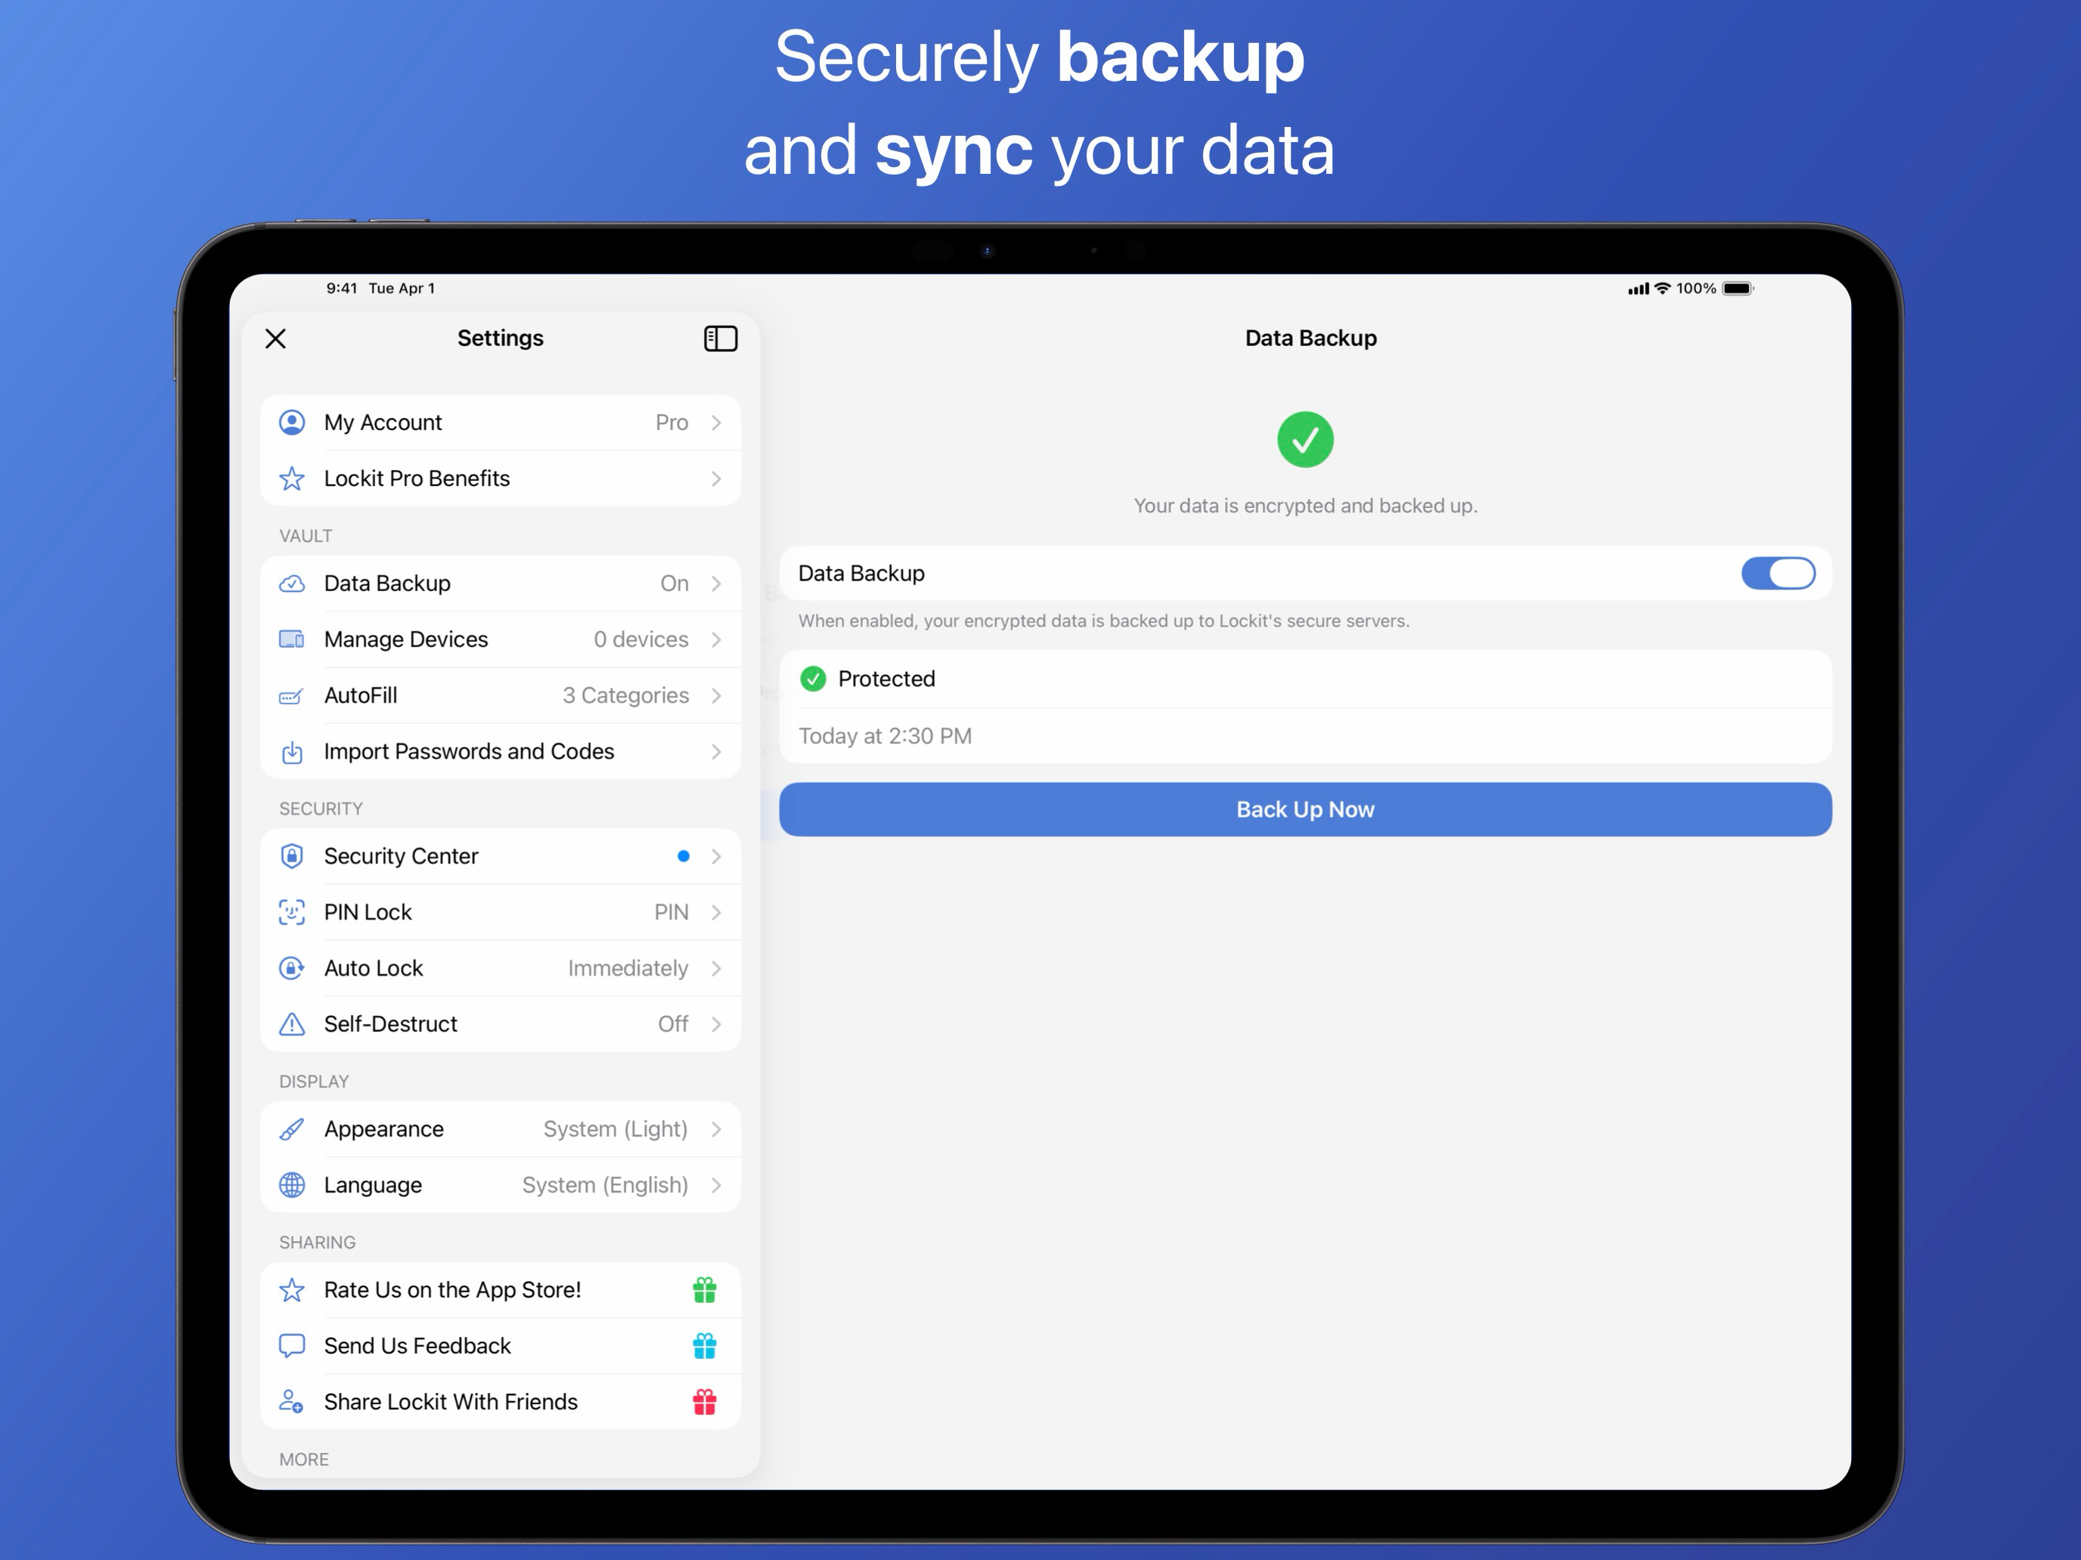This screenshot has width=2081, height=1560.
Task: Expand PIN Lock chevron
Action: pyautogui.click(x=716, y=912)
